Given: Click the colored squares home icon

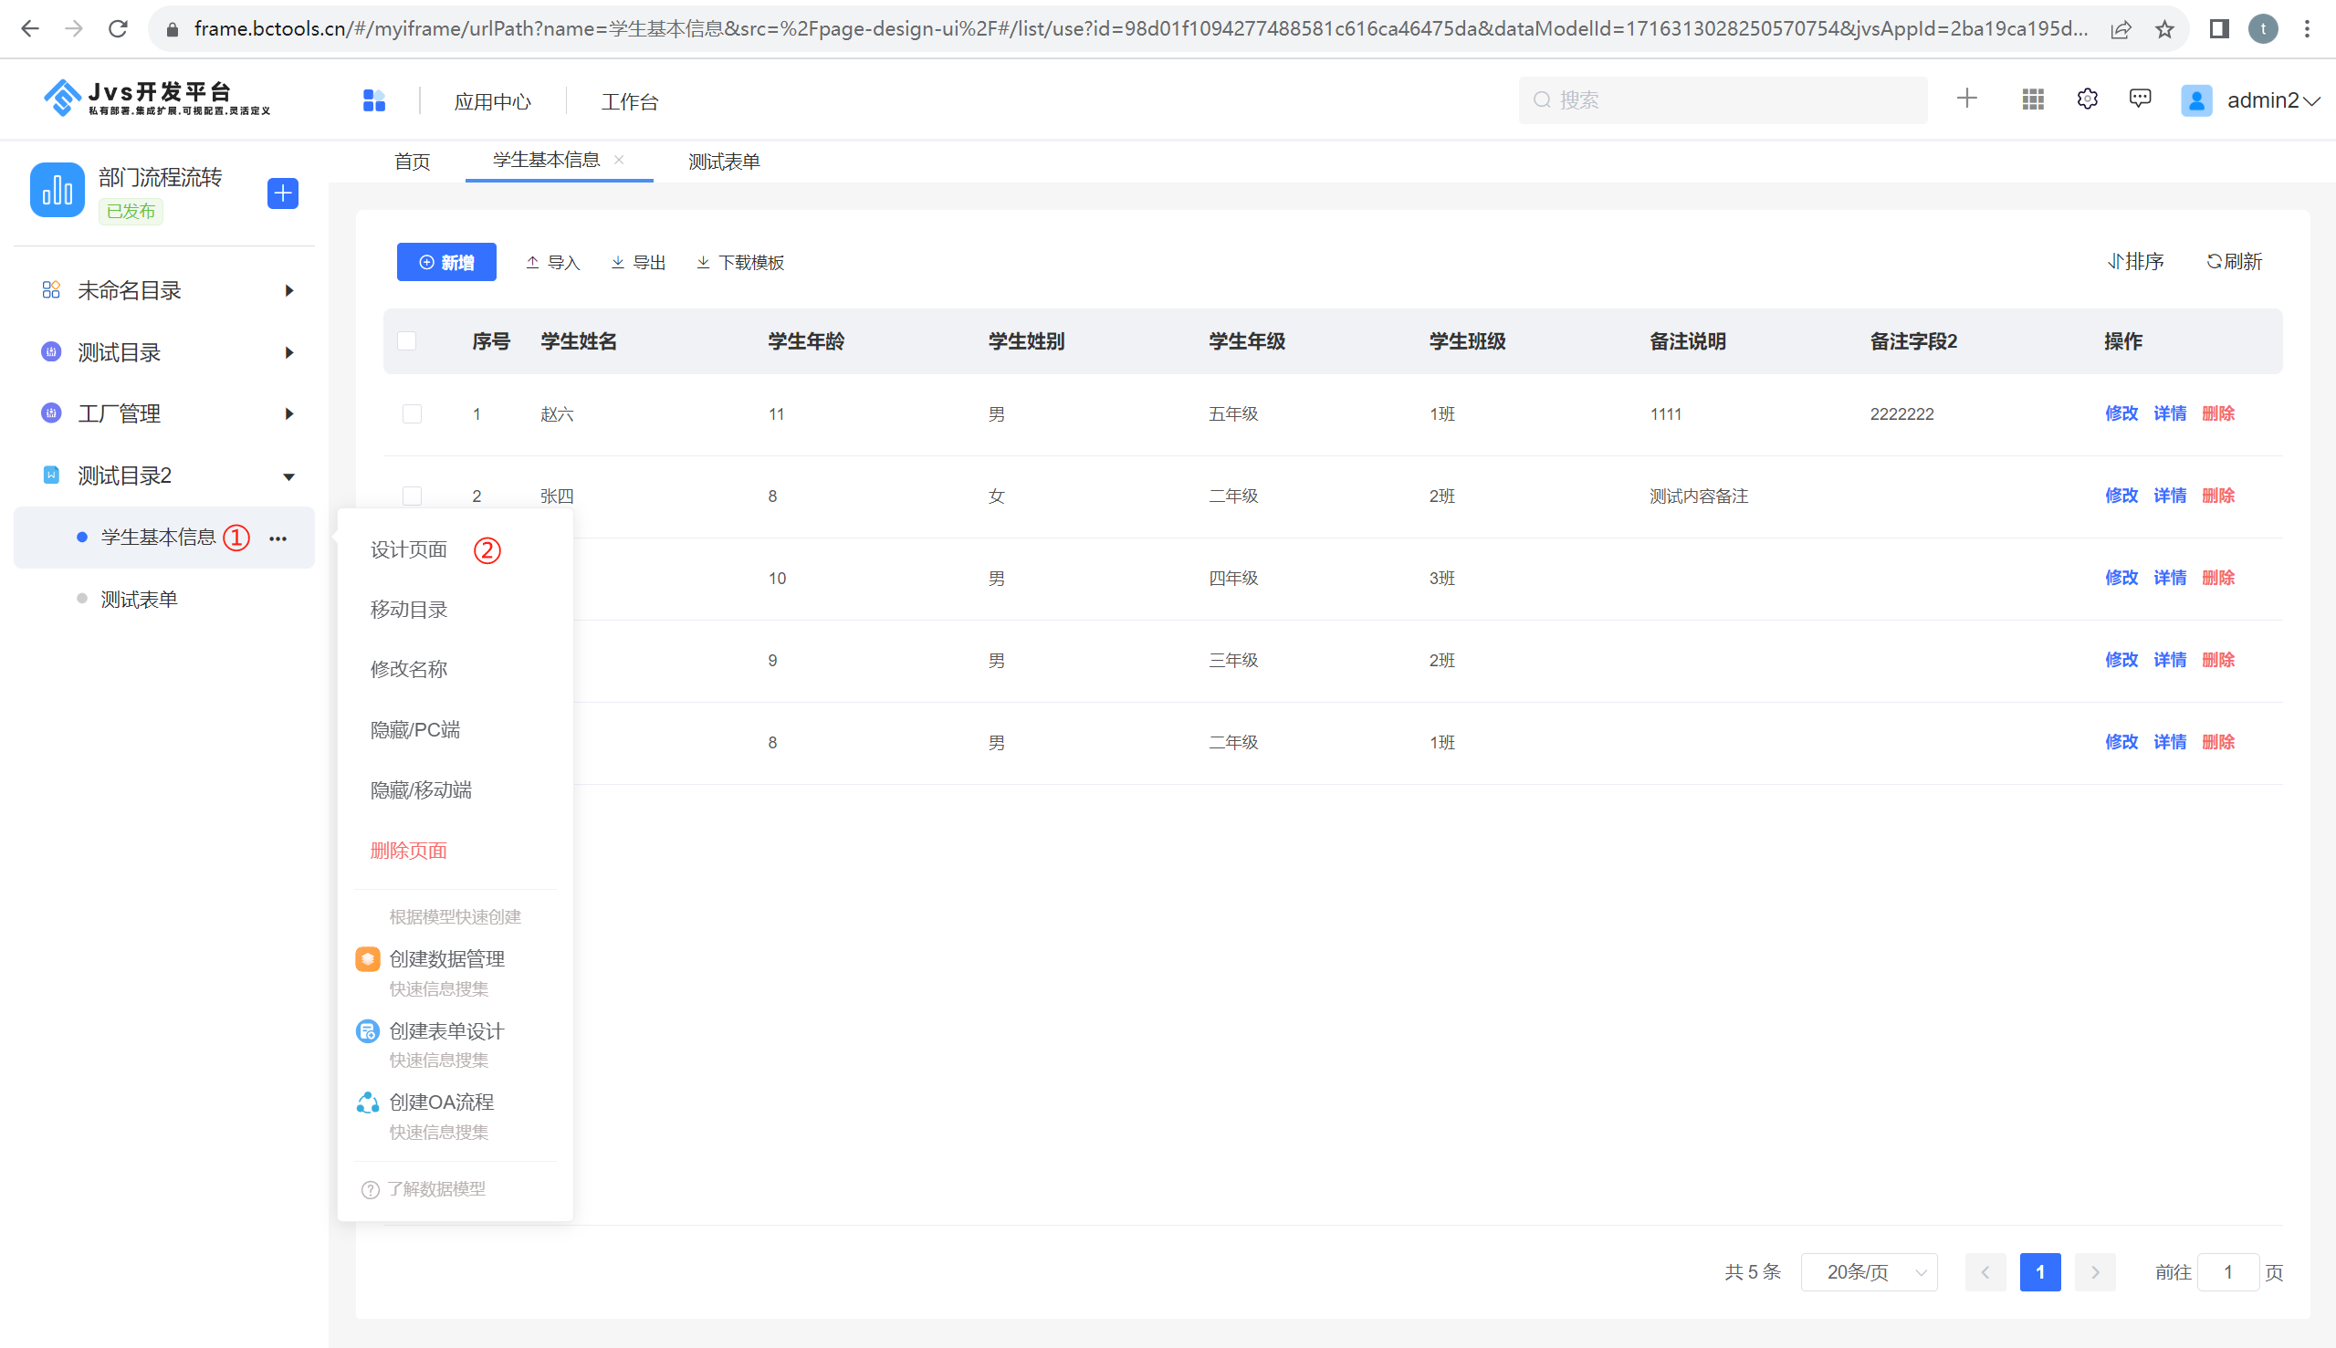Looking at the screenshot, I should (x=374, y=101).
